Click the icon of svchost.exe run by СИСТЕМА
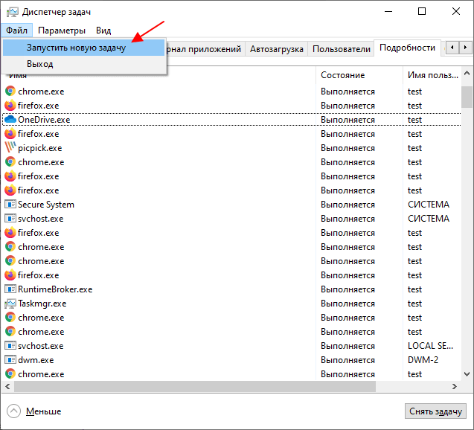474x430 pixels. click(x=10, y=219)
